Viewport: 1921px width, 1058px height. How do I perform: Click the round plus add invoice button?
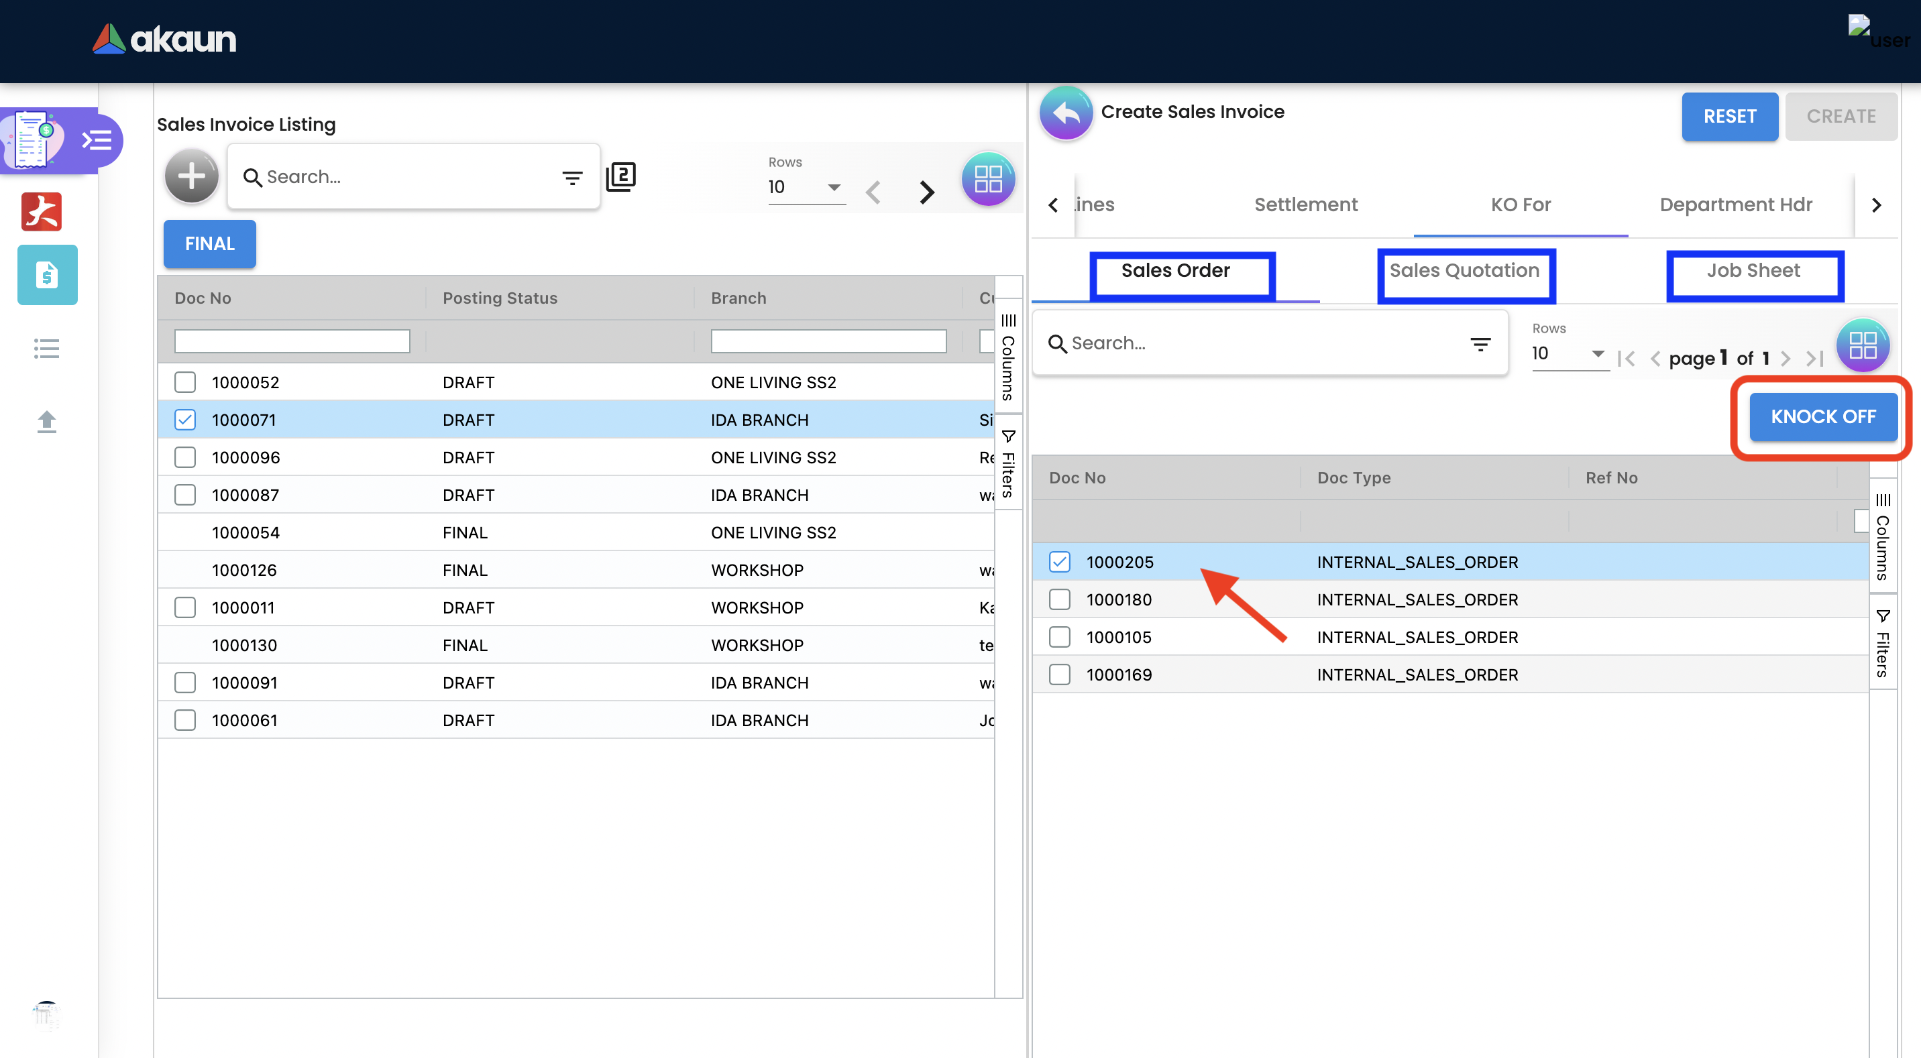(x=192, y=177)
